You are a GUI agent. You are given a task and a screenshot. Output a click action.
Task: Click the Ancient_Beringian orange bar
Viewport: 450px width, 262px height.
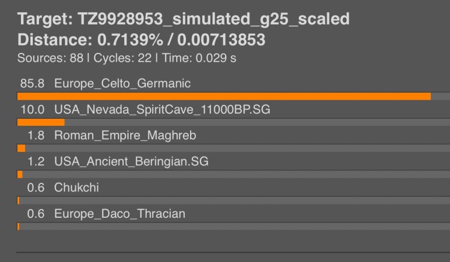pos(20,174)
